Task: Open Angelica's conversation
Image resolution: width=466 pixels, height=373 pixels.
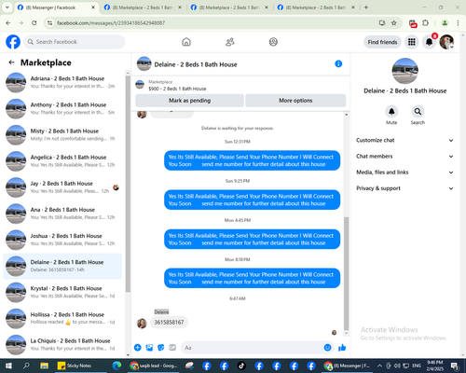Action: [x=62, y=161]
